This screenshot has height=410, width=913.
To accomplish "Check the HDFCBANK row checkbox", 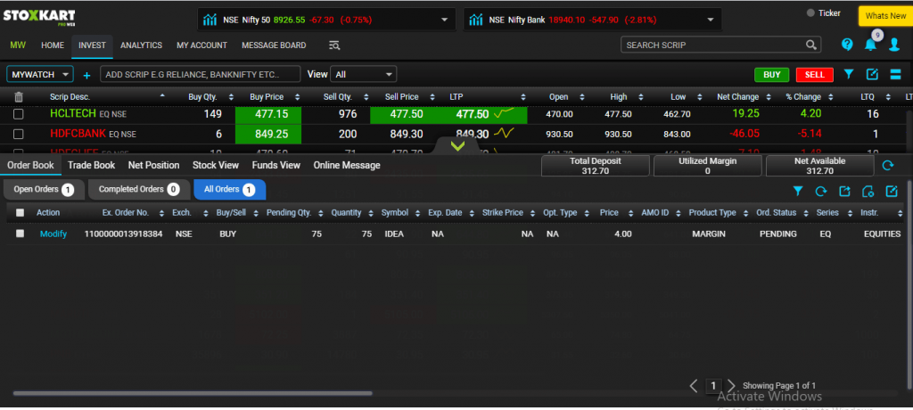I will 19,134.
